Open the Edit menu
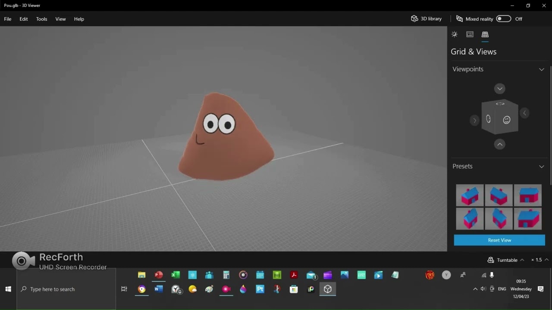Screen dimensions: 552x310 [x=24, y=19]
